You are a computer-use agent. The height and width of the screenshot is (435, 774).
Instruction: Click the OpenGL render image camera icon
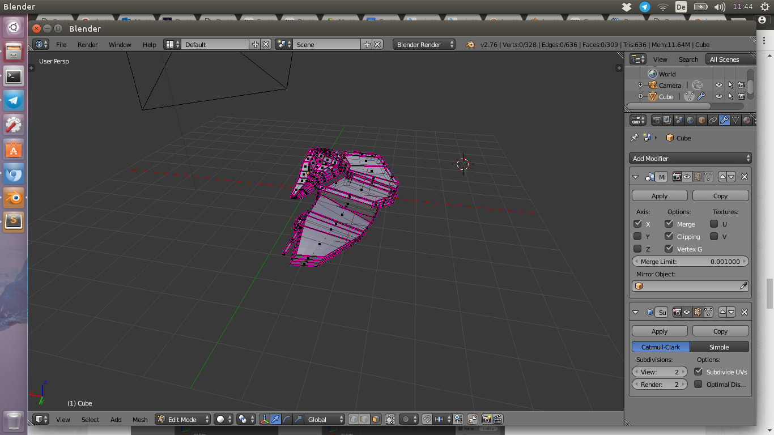click(486, 419)
